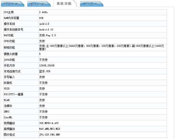This screenshot has width=175, height=139.
Task: Click the WAV,AMR,MP3,MID audio format value
Action: pos(50,129)
